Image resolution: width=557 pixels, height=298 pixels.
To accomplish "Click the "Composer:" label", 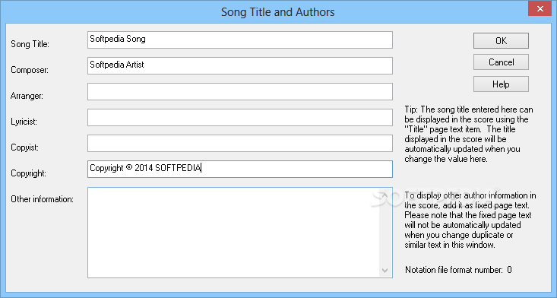I will pos(30,70).
